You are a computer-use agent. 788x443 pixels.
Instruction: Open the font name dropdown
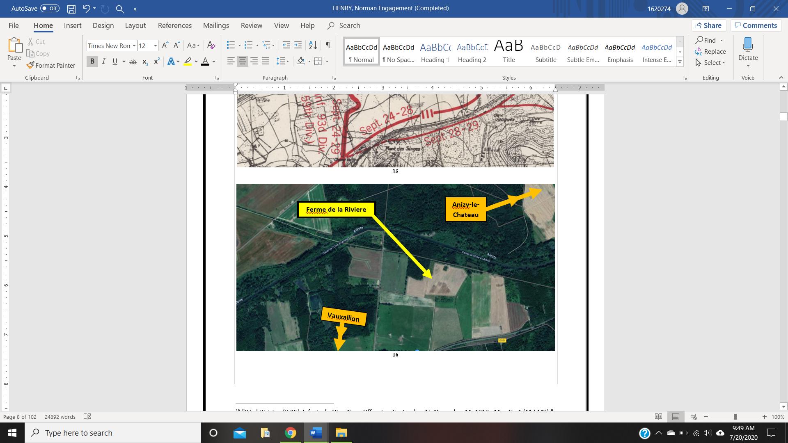134,46
